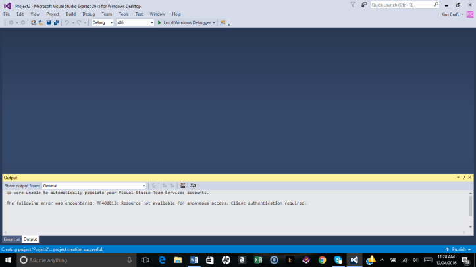Viewport: 476px width, 267px height.
Task: Click the Output panel vertical scrollbar
Action: click(471, 210)
